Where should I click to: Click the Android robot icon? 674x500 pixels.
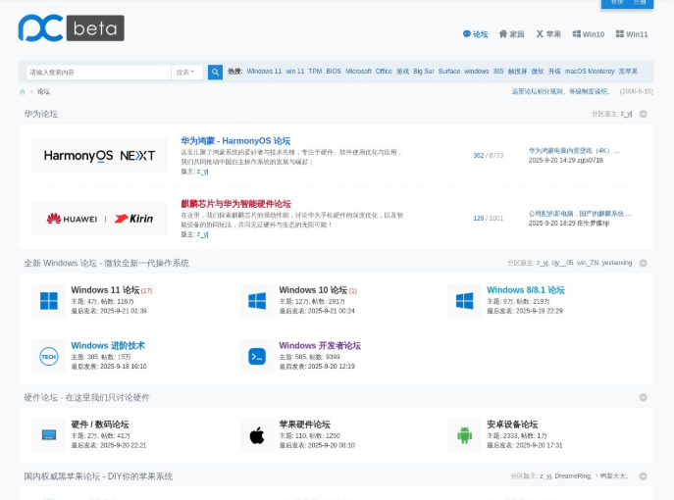point(465,435)
